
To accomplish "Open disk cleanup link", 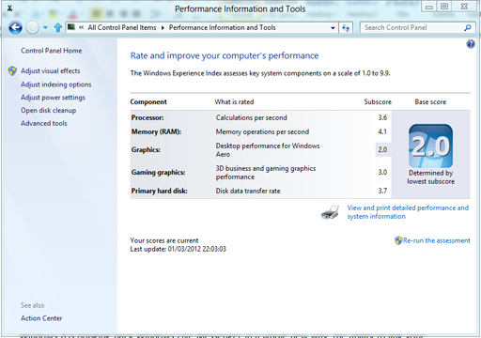I will point(49,111).
